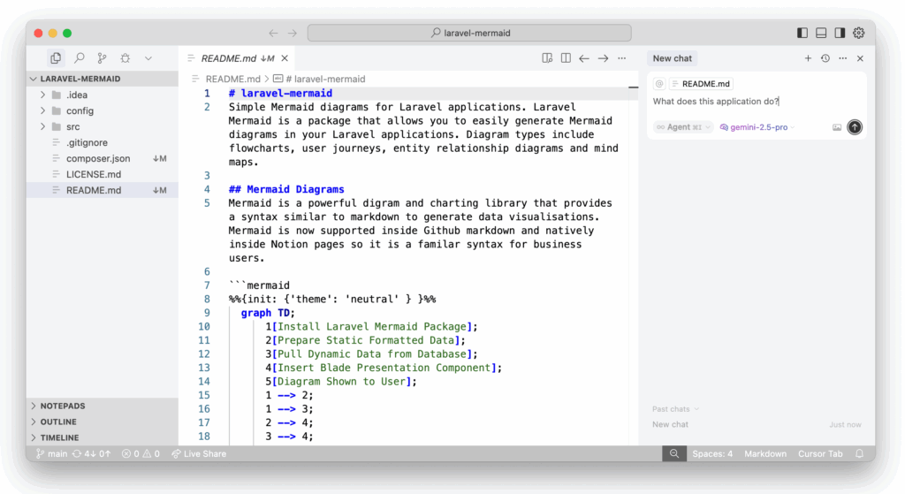905x494 pixels.
Task: Close the chat panel
Action: click(860, 58)
